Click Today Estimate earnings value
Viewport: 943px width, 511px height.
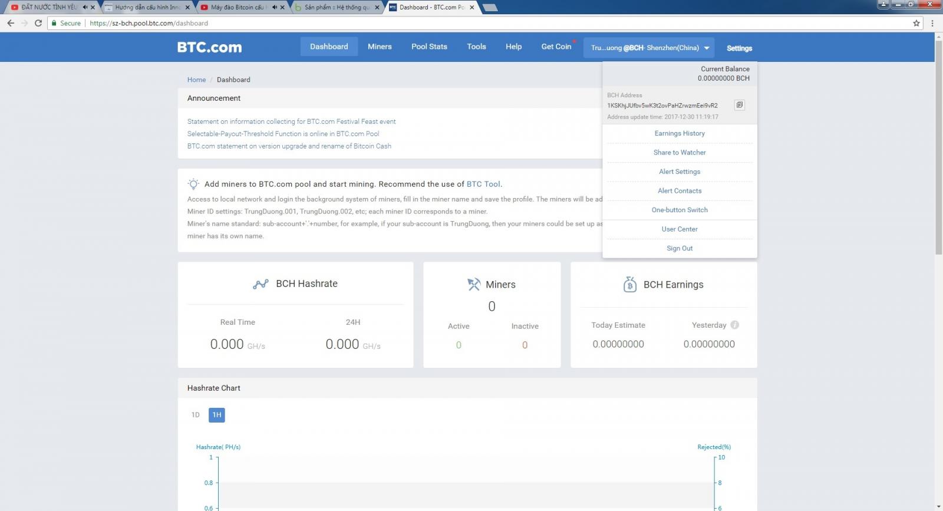click(618, 344)
